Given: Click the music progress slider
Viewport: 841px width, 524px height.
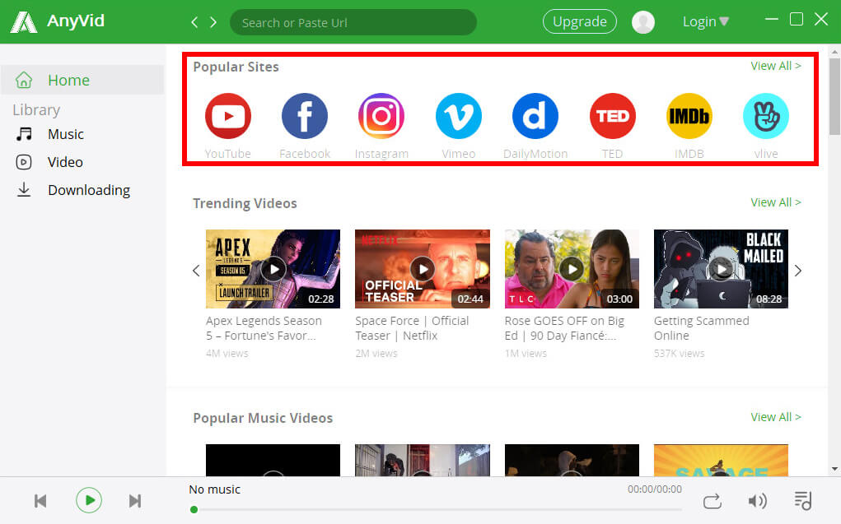Looking at the screenshot, I should click(x=436, y=509).
